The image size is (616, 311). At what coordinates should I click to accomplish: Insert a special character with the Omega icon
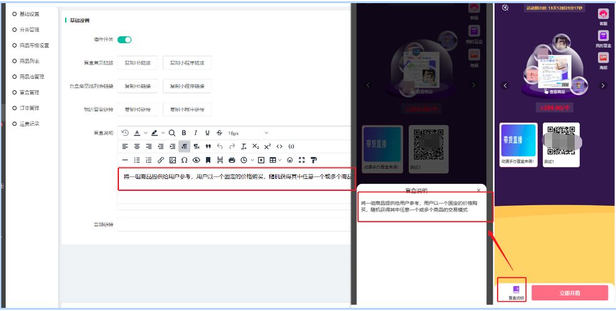pyautogui.click(x=184, y=160)
